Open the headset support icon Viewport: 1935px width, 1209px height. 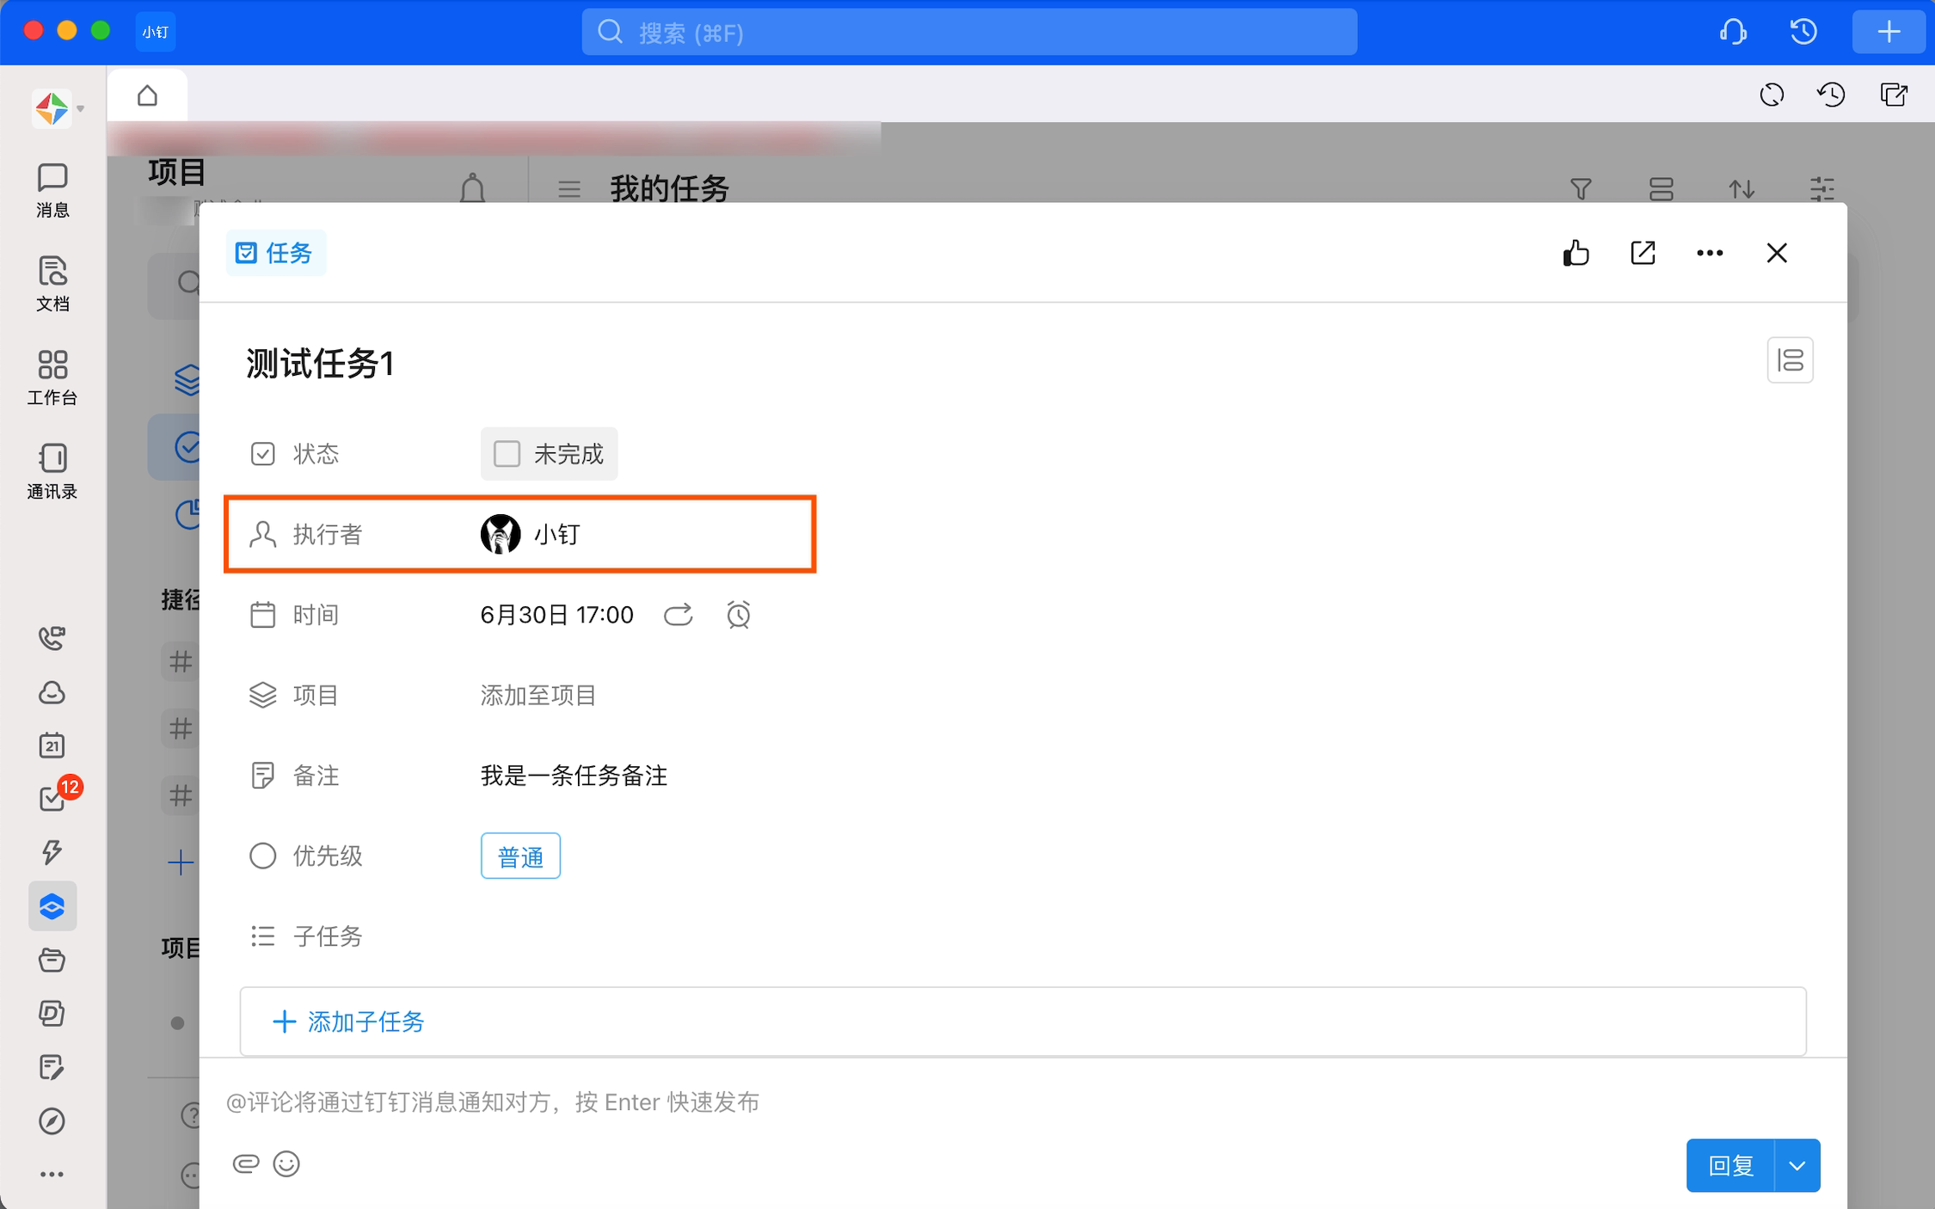pos(1733,32)
